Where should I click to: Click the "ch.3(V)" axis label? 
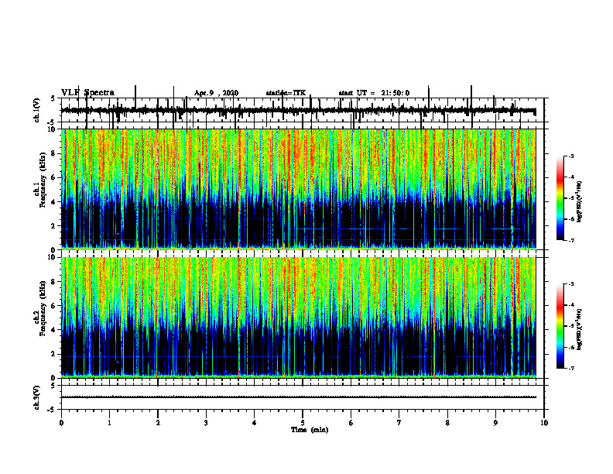pos(37,398)
